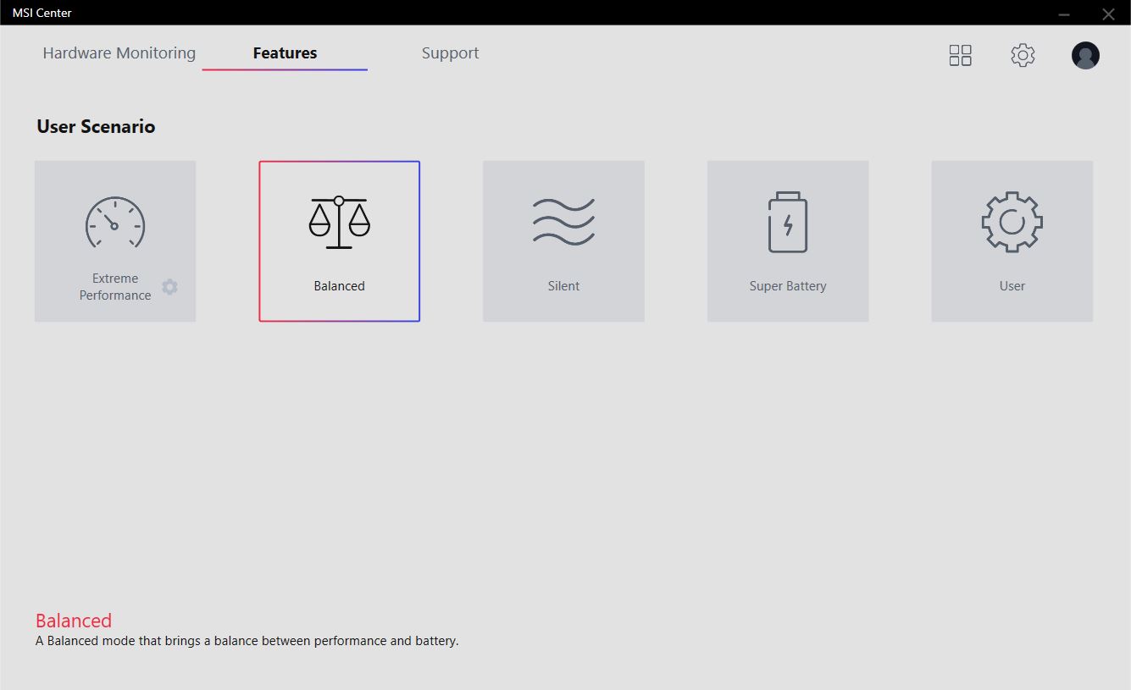Viewport: 1131px width, 690px height.
Task: Click the user profile avatar
Action: [x=1085, y=56]
